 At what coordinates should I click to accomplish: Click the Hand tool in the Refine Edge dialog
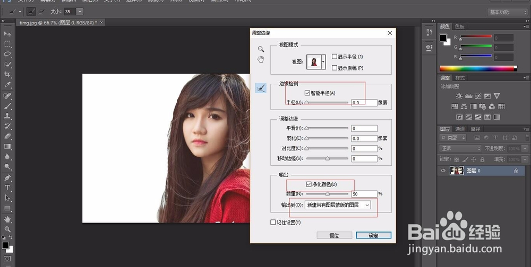261,59
